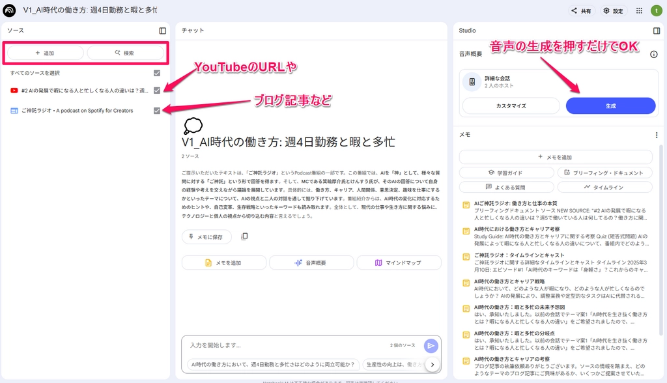This screenshot has width=667, height=383.
Task: Click the NotebookLM logo icon
Action: (x=9, y=10)
